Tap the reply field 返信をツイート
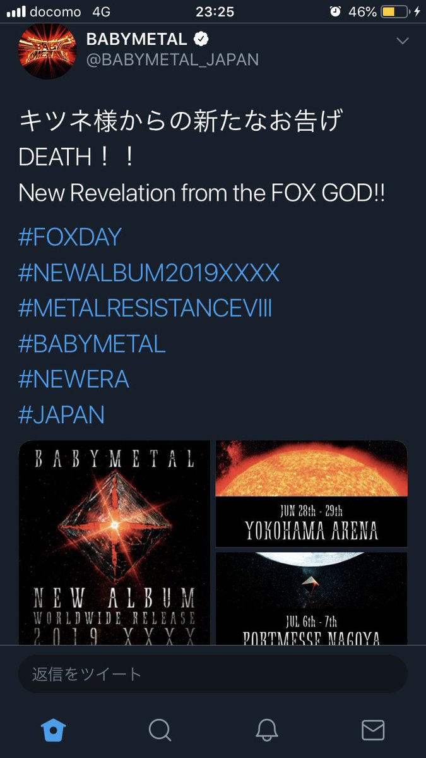This screenshot has height=758, width=426. coord(213,674)
